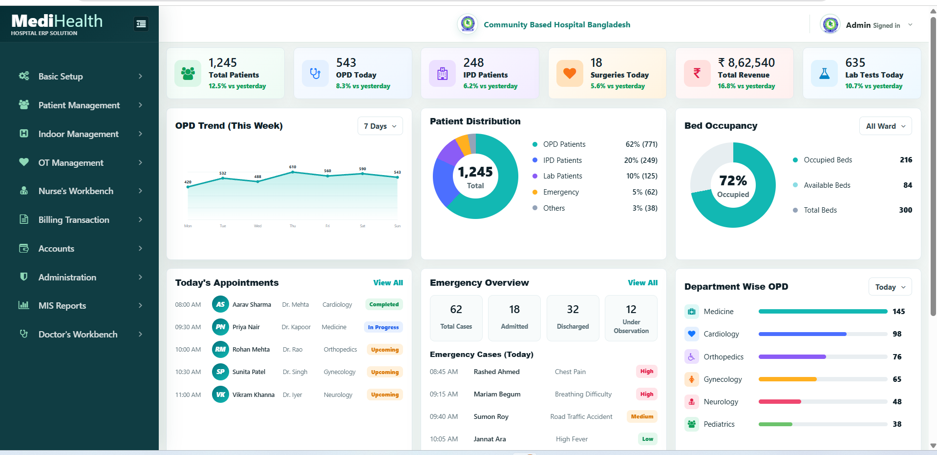Toggle the sidebar collapse menu icon
Screen dimensions: 937x455
[141, 23]
